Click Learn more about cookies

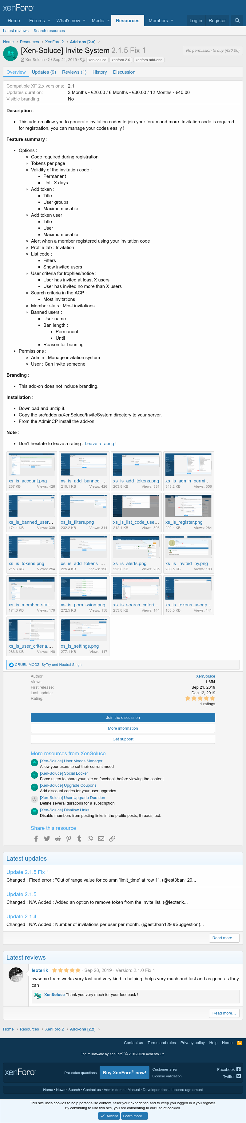[x=134, y=1116]
